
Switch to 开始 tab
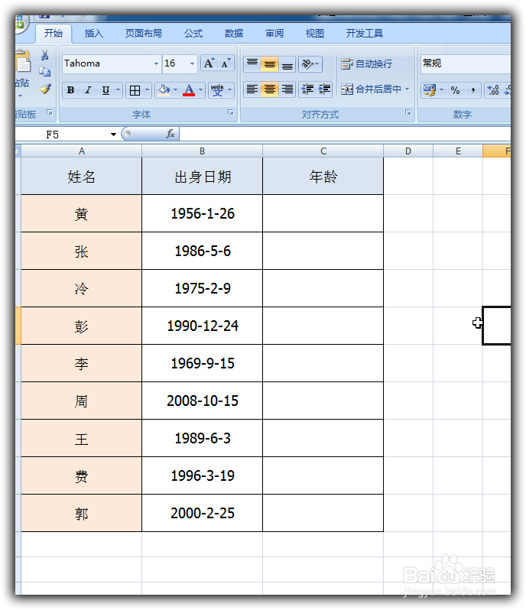54,34
